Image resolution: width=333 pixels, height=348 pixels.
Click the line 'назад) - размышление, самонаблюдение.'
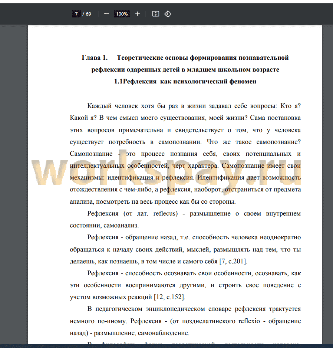click(129, 333)
